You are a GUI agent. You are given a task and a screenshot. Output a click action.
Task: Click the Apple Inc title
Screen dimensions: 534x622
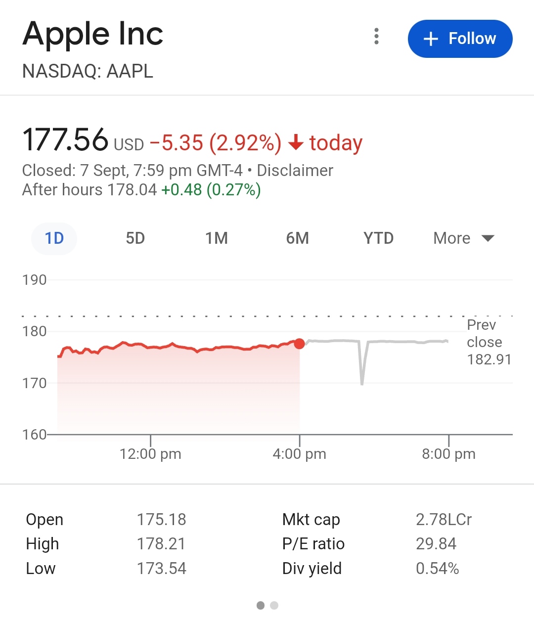[x=93, y=34]
